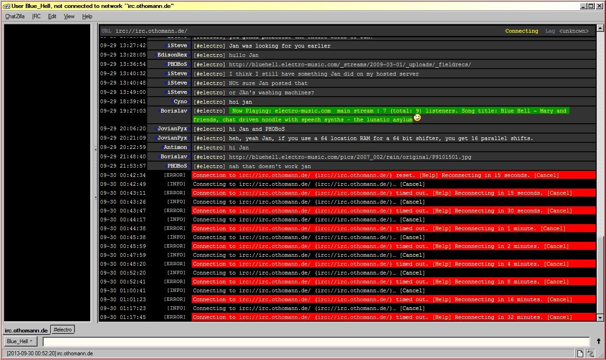This screenshot has width=606, height=360.
Task: Open the Blue_Hell nickname dropdown
Action: [x=20, y=341]
